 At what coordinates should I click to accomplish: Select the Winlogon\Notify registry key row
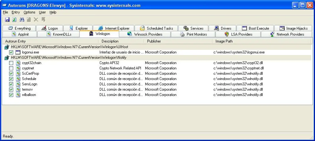157,58
